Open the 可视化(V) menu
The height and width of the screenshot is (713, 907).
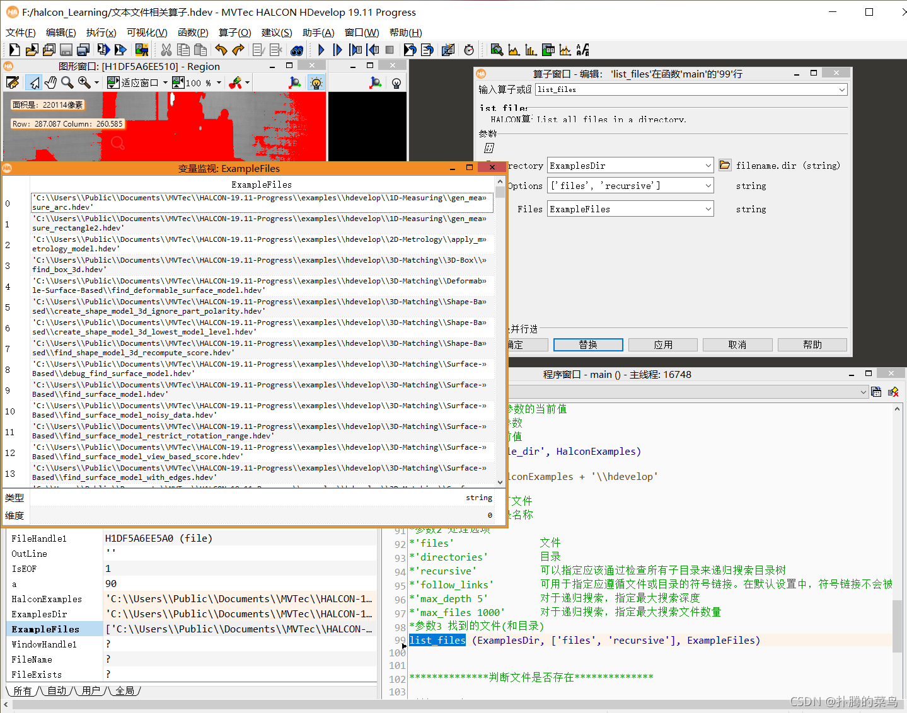tap(147, 32)
